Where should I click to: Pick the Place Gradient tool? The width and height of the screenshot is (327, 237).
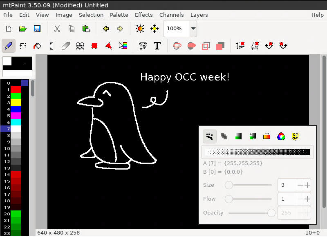[x=123, y=46]
